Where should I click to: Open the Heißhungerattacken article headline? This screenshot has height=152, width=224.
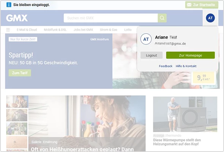pos(82,149)
